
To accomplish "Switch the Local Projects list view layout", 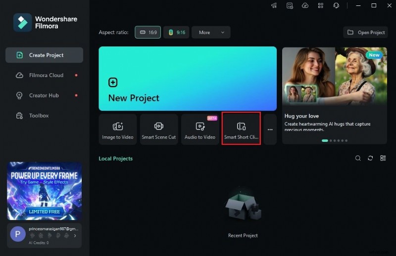I will click(x=383, y=158).
